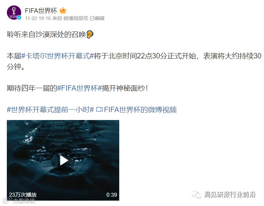The image size is (264, 206).
Task: Open hashtag #世界杯开幕式提前一小时#
Action: coord(50,110)
